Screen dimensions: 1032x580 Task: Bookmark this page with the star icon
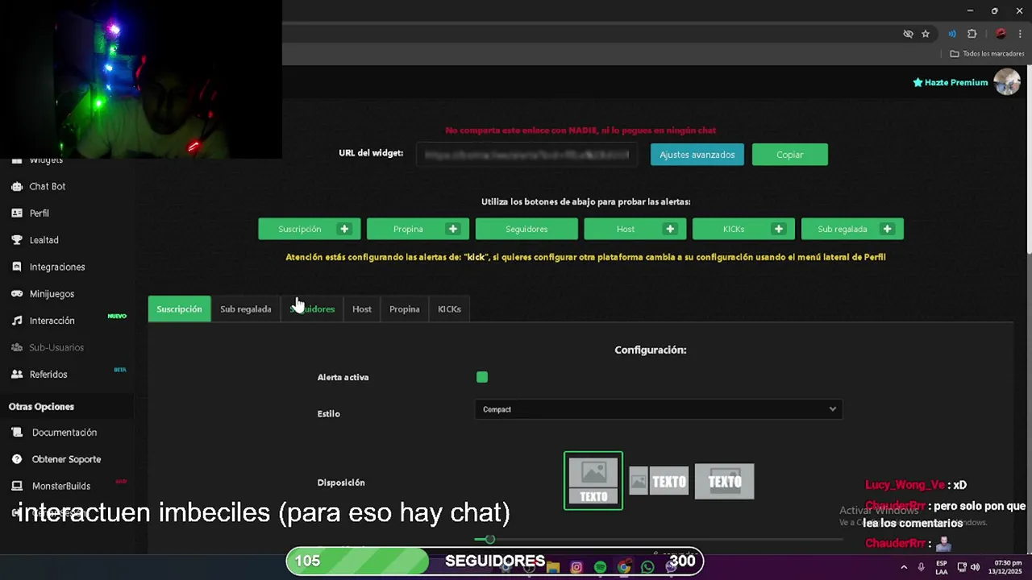926,34
